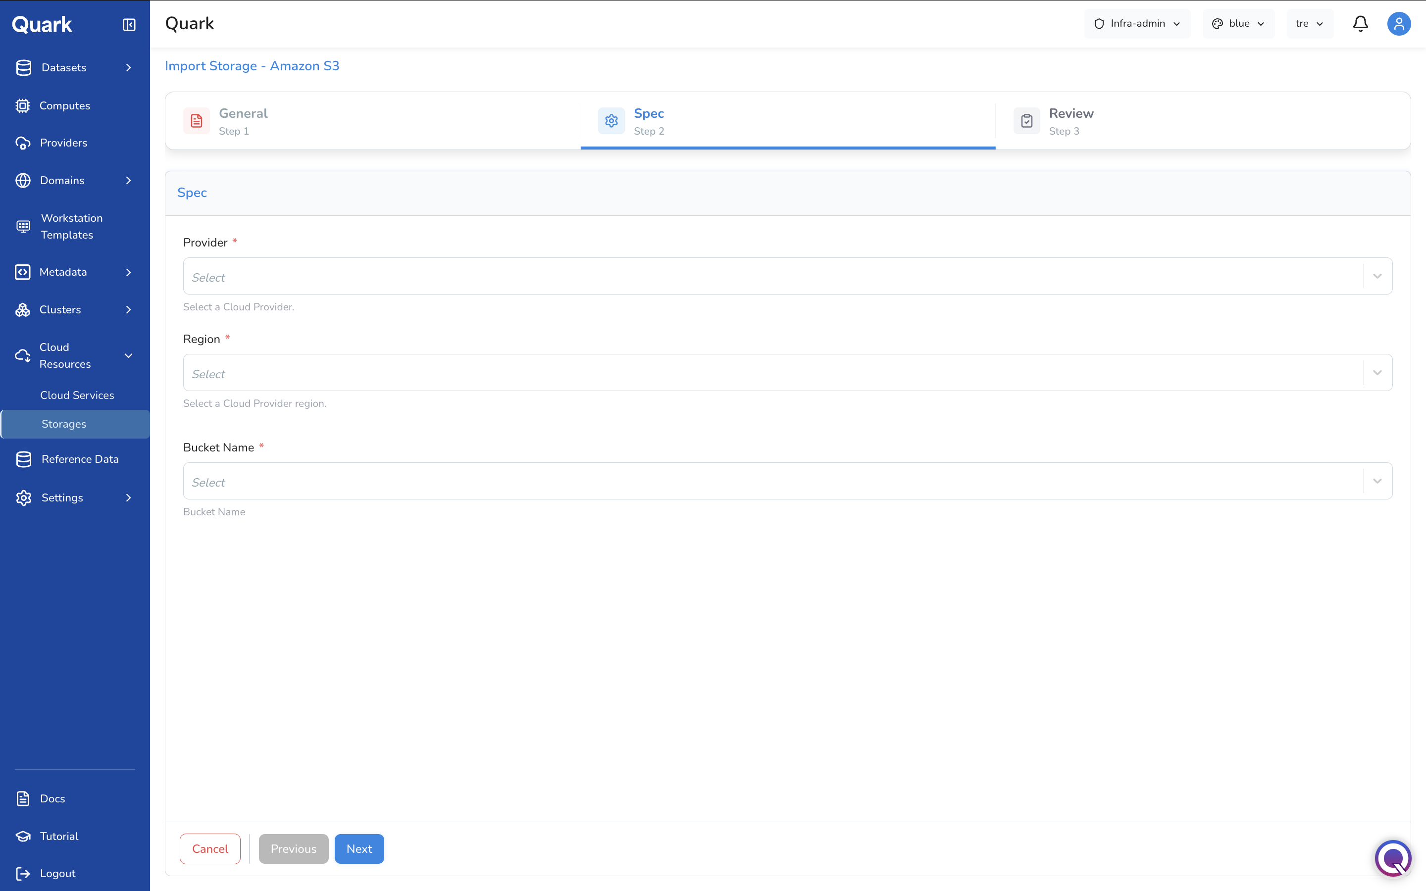
Task: Open the Infra-admin role dropdown
Action: pyautogui.click(x=1137, y=24)
